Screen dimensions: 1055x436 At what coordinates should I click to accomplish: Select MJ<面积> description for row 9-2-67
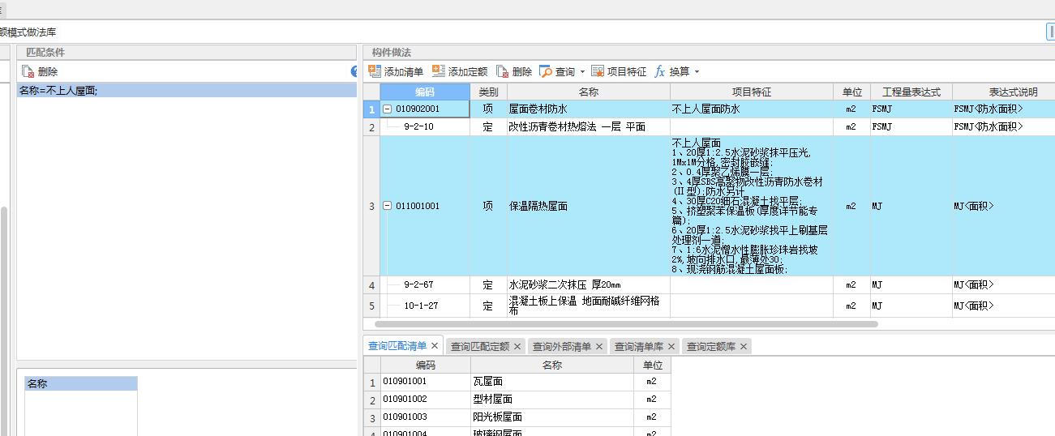point(1004,284)
